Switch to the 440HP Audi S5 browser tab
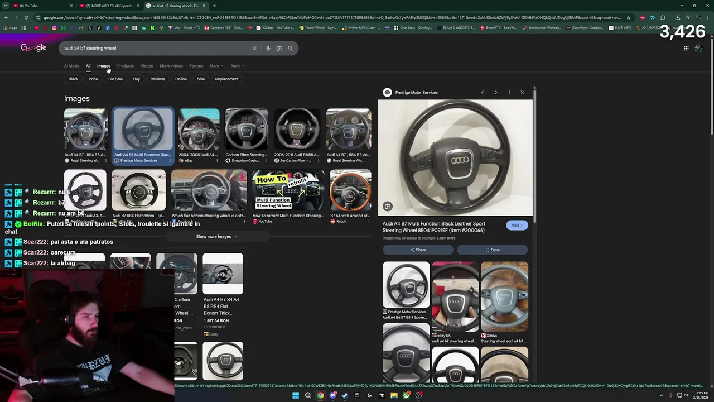The height and width of the screenshot is (402, 714). [109, 6]
